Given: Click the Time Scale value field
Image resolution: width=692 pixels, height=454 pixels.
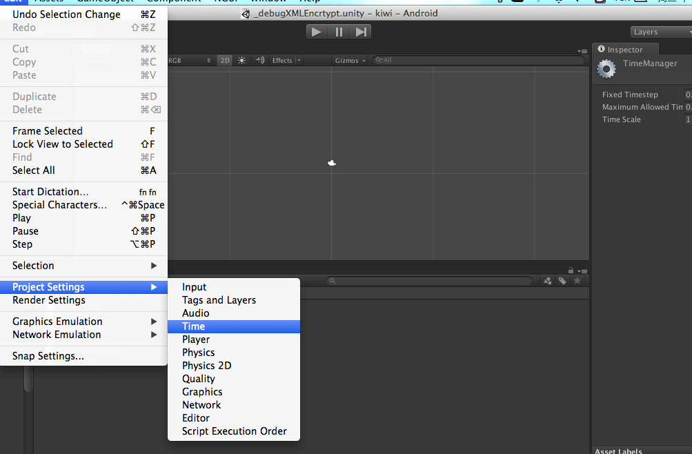Looking at the screenshot, I should pos(688,119).
